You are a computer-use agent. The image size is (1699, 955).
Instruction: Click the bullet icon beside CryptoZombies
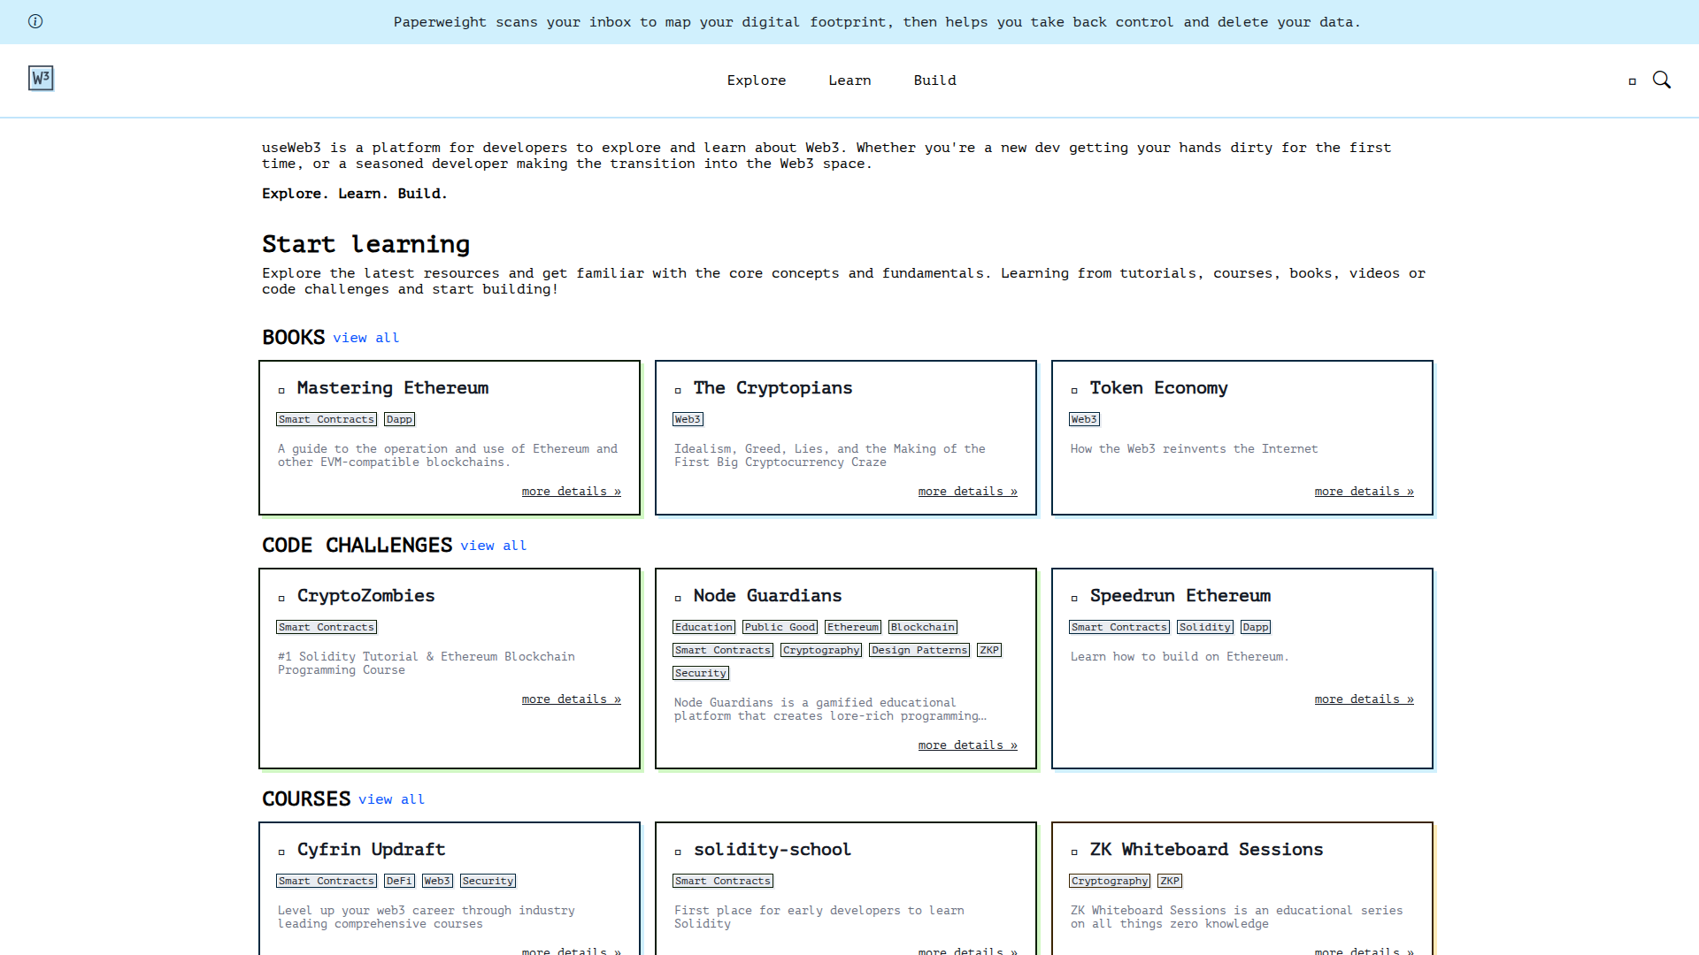point(281,598)
